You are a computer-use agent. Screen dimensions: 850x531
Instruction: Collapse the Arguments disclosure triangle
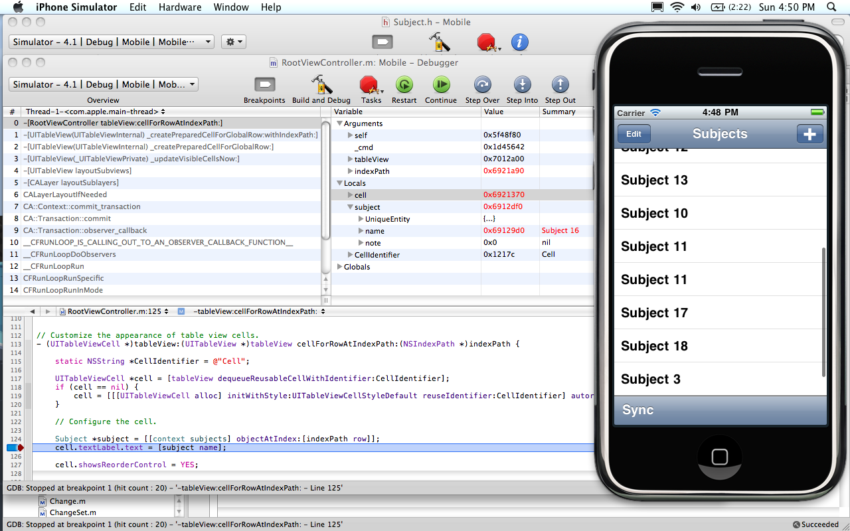pos(339,123)
